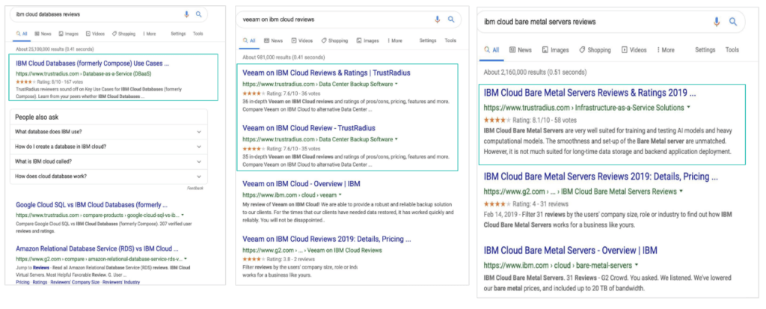The width and height of the screenshot is (766, 309).
Task: Click the Pricing sitelink under G2 result
Action: (x=22, y=282)
